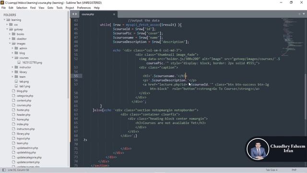Collapse the gotoep folder
The height and width of the screenshot is (173, 307).
7,29
